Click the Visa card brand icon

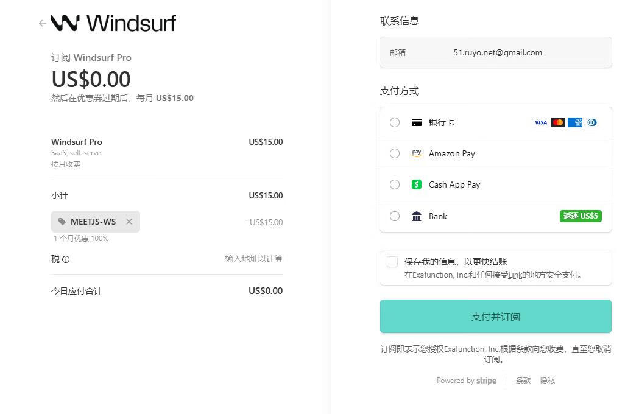click(x=540, y=122)
